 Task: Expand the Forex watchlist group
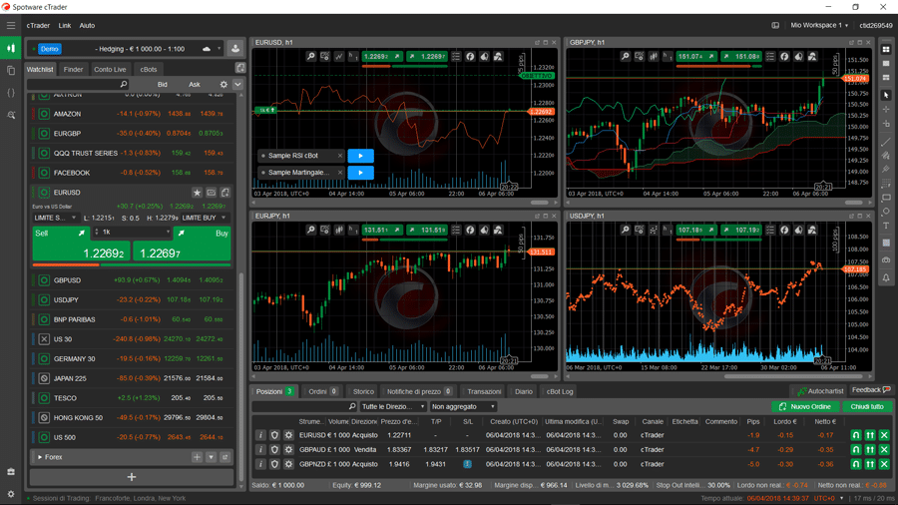click(40, 457)
